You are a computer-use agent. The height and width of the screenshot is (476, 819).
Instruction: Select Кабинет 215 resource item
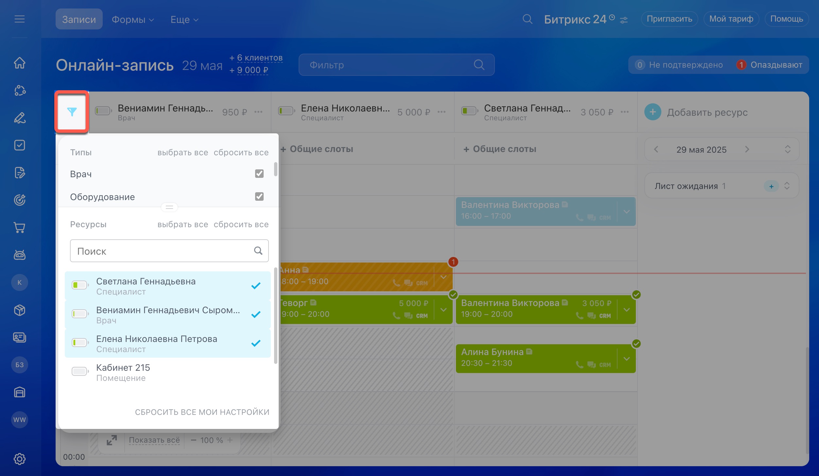coord(167,372)
